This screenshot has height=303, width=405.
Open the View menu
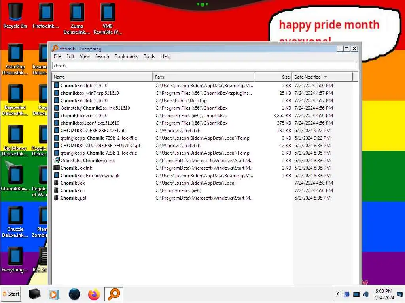85,56
